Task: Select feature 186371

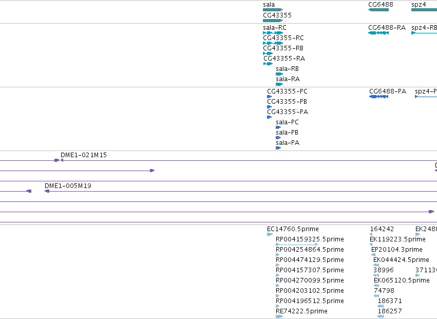Action: click(381, 306)
